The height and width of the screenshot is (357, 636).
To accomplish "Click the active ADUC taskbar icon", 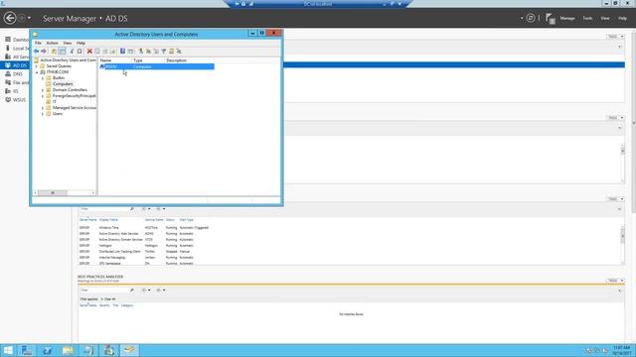I will (129, 350).
